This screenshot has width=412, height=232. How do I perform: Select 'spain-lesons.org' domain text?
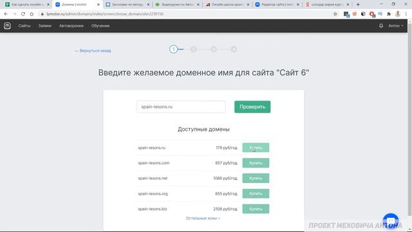pos(153,193)
